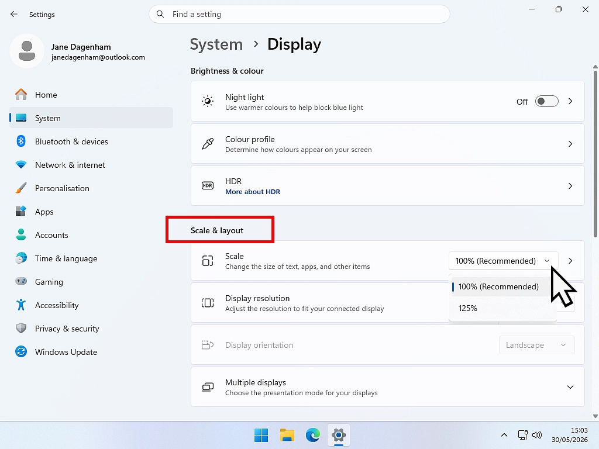Open Night light details chevron
This screenshot has height=449, width=599.
tap(570, 101)
